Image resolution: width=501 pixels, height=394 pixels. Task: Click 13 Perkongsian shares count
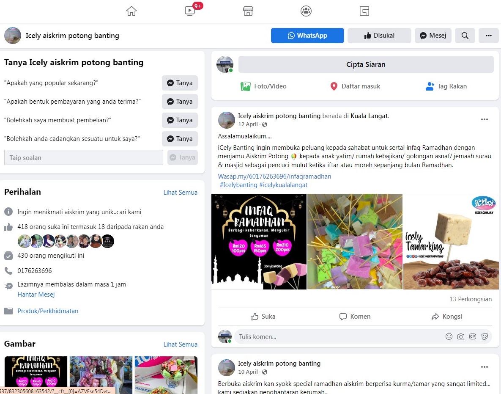pyautogui.click(x=470, y=299)
